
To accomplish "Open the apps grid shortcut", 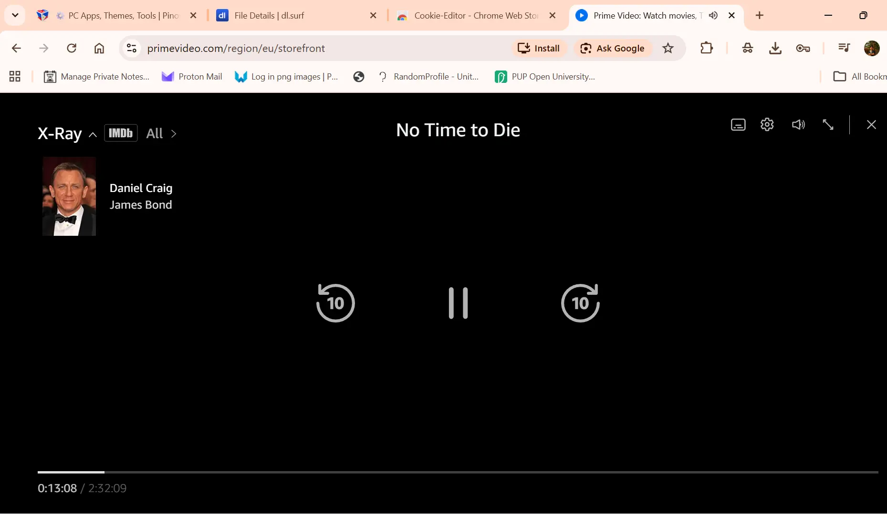I will [x=15, y=76].
